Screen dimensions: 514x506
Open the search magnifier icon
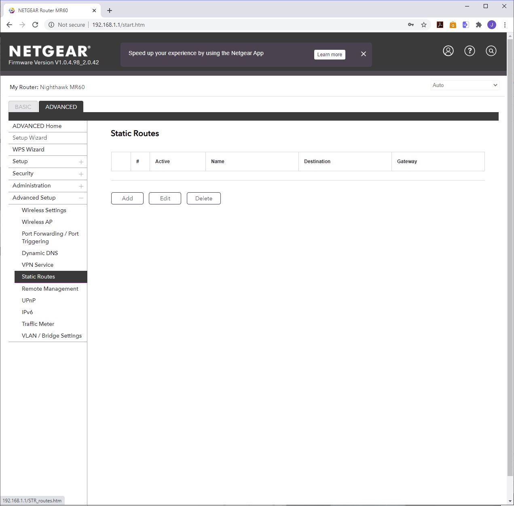491,51
